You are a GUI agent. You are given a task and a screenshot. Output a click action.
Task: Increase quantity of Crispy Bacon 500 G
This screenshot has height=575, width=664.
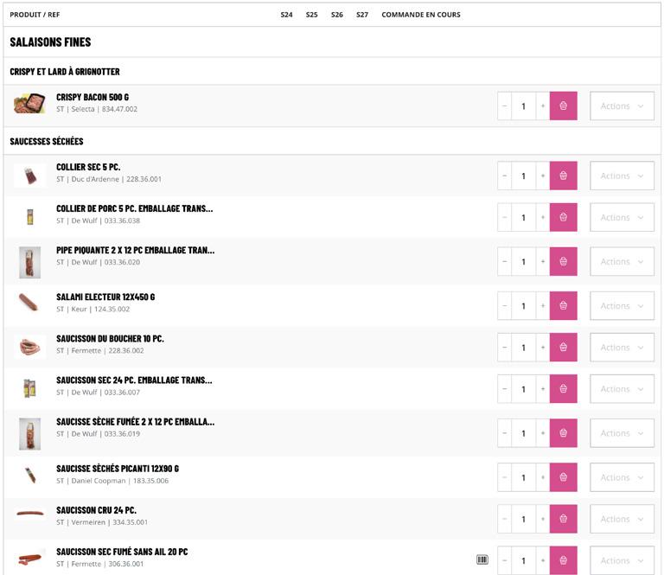point(543,106)
